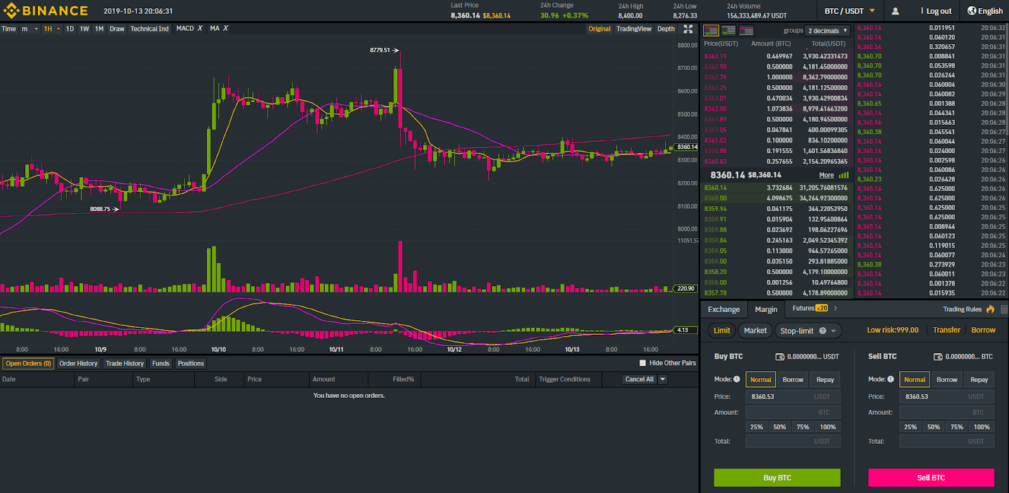Click pink Sell BTC button
This screenshot has width=1009, height=493.
pyautogui.click(x=931, y=478)
